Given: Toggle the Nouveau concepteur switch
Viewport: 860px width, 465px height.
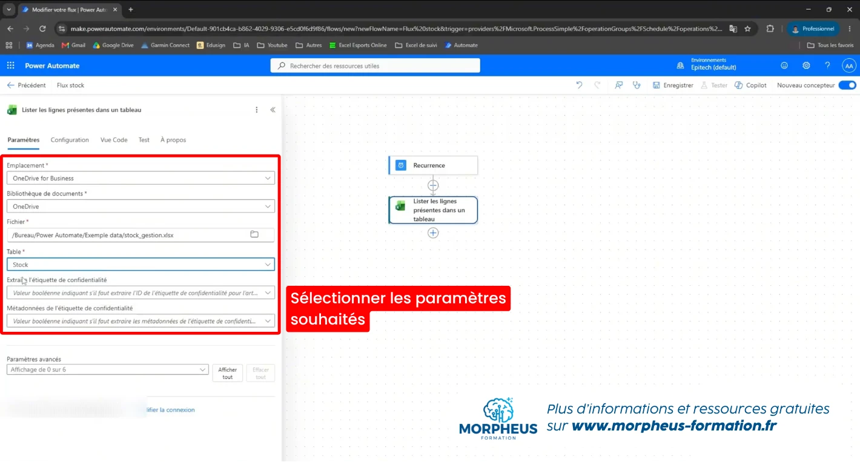Looking at the screenshot, I should tap(847, 85).
